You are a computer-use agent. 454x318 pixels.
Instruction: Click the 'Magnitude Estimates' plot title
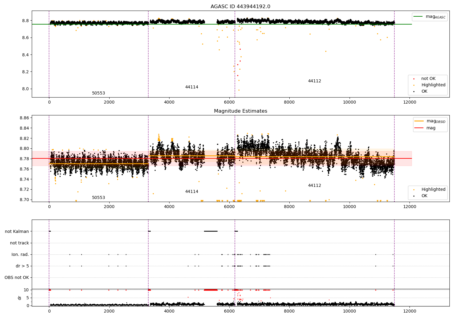pos(241,111)
